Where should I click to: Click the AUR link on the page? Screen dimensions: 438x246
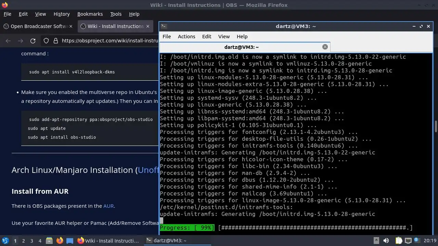(x=108, y=206)
